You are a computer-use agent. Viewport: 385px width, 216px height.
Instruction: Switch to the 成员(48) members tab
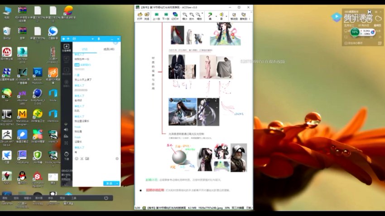pos(109,49)
